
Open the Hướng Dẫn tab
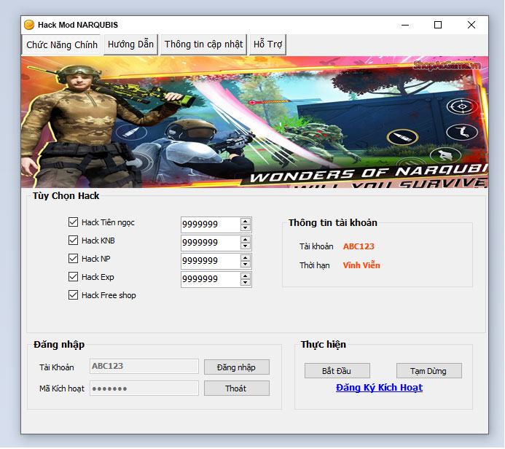(130, 44)
